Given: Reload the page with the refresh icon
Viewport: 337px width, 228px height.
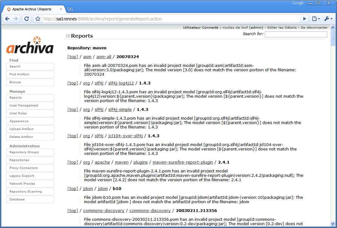Looking at the screenshot, I should point(27,19).
